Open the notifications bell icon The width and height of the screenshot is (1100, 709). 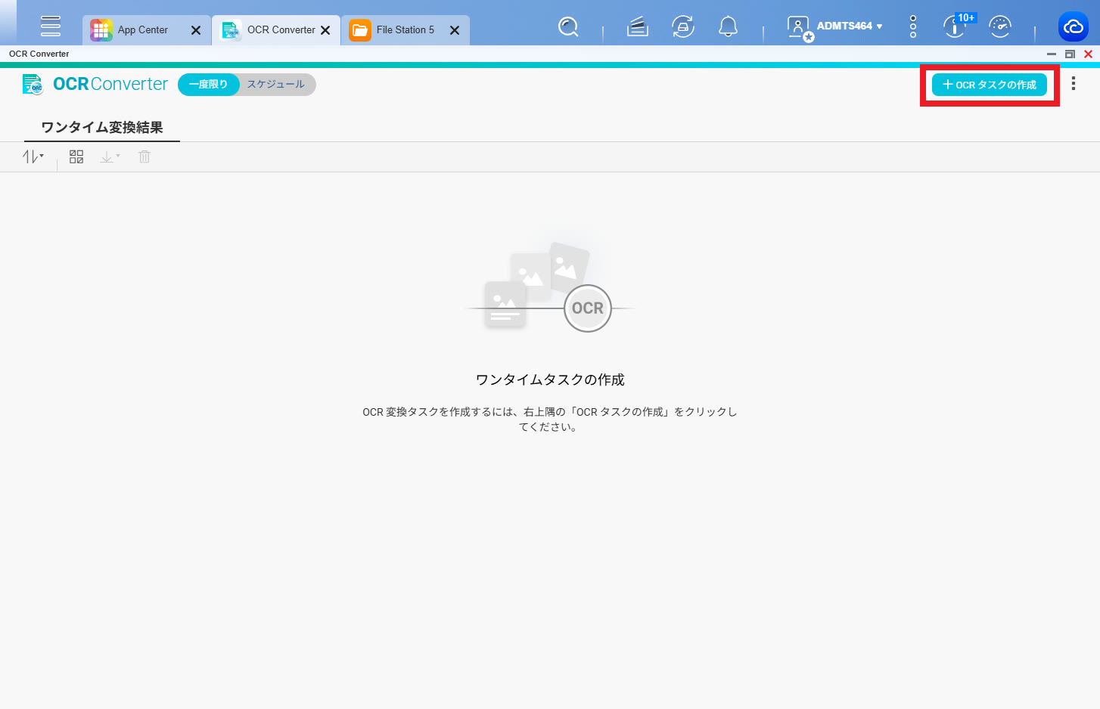[x=728, y=27]
